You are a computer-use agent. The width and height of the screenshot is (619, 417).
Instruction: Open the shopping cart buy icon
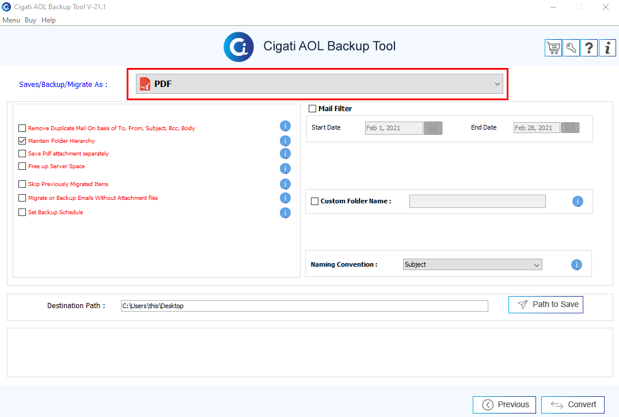pyautogui.click(x=553, y=48)
